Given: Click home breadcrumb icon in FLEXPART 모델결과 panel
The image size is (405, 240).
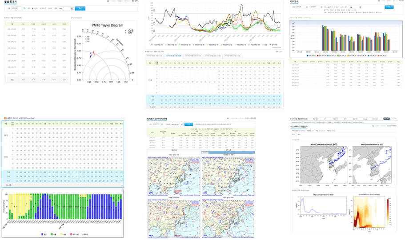Looking at the screenshot, I should coord(373,126).
